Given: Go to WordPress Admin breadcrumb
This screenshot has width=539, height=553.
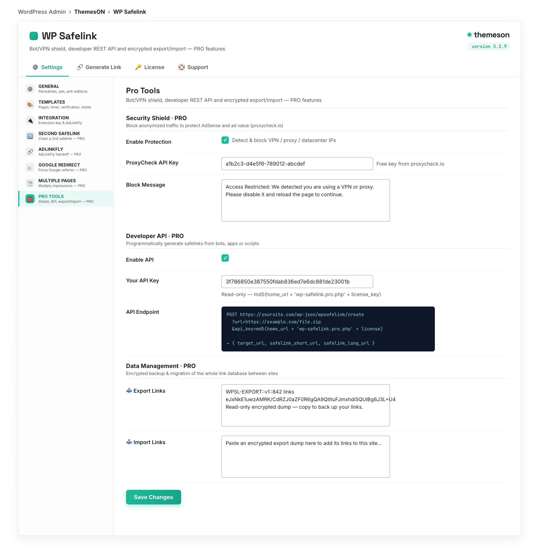Looking at the screenshot, I should (42, 12).
